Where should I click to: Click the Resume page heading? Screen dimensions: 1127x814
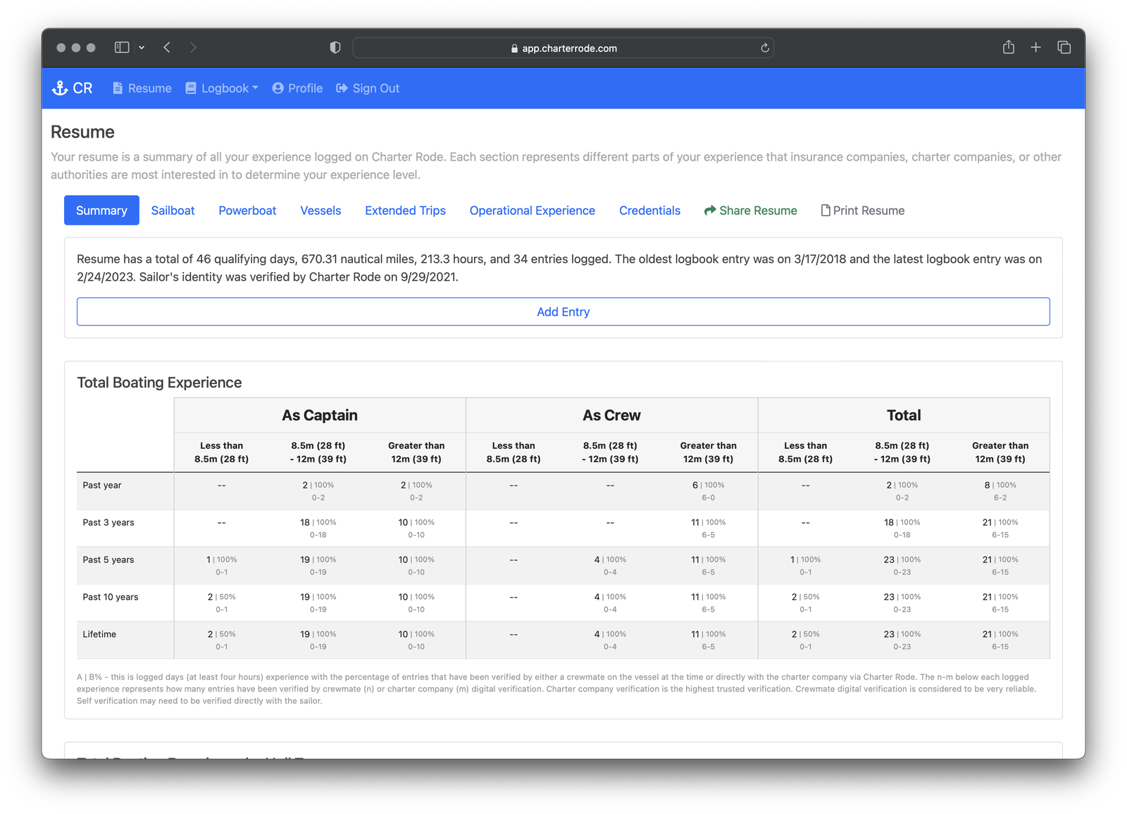click(82, 132)
